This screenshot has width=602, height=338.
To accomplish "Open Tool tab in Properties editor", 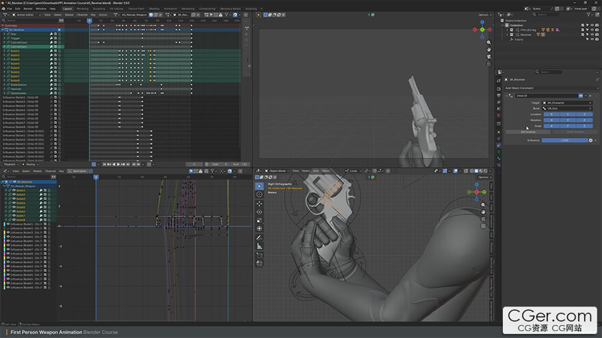I will click(499, 81).
